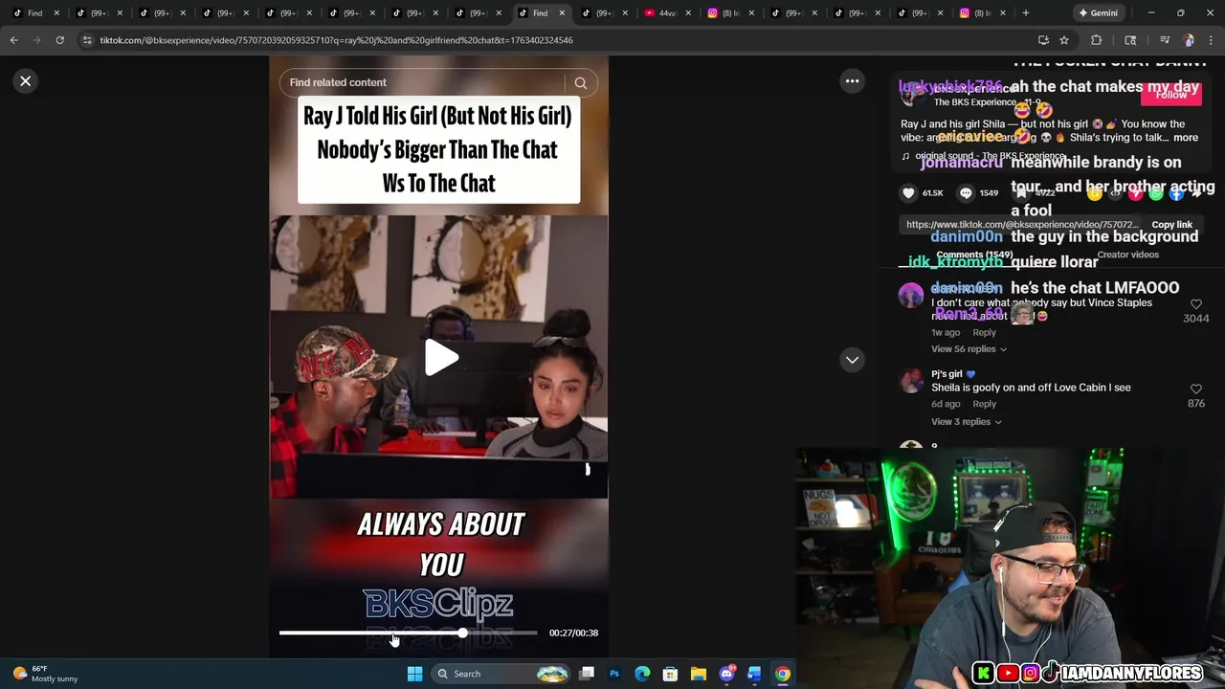
Task: Share video to Facebook
Action: tap(1176, 193)
